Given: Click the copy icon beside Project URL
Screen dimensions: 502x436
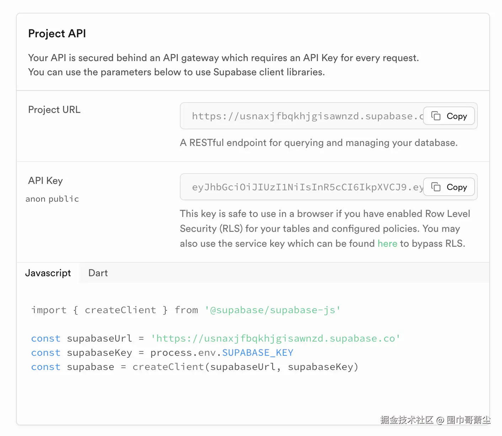Looking at the screenshot, I should 436,116.
